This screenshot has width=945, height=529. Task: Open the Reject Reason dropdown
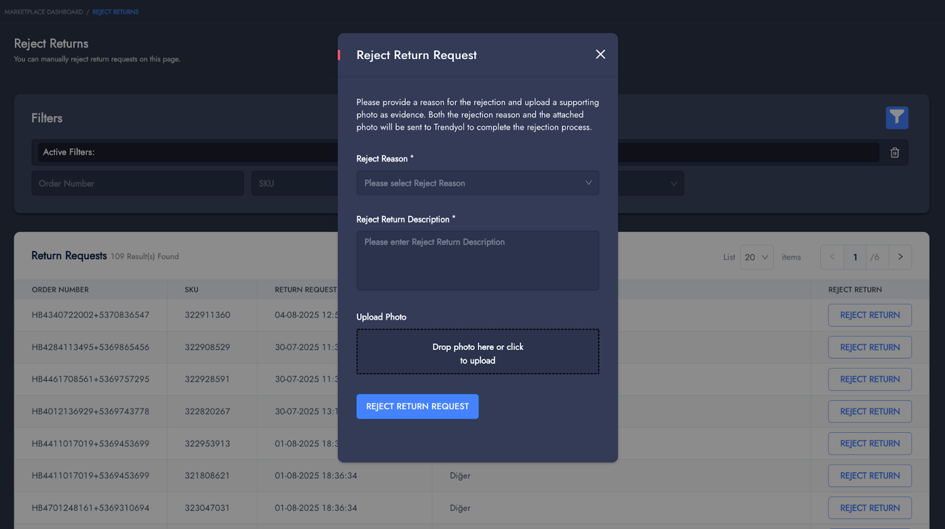tap(477, 183)
